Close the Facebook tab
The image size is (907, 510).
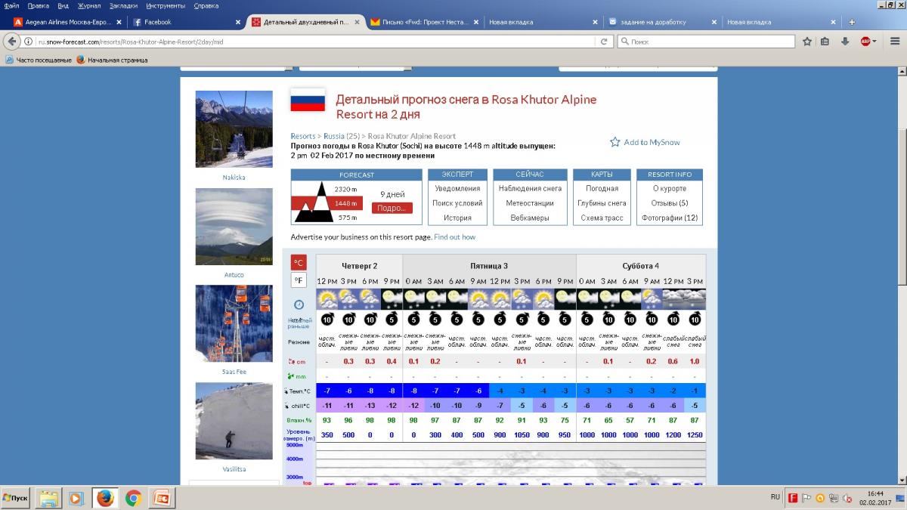click(237, 22)
